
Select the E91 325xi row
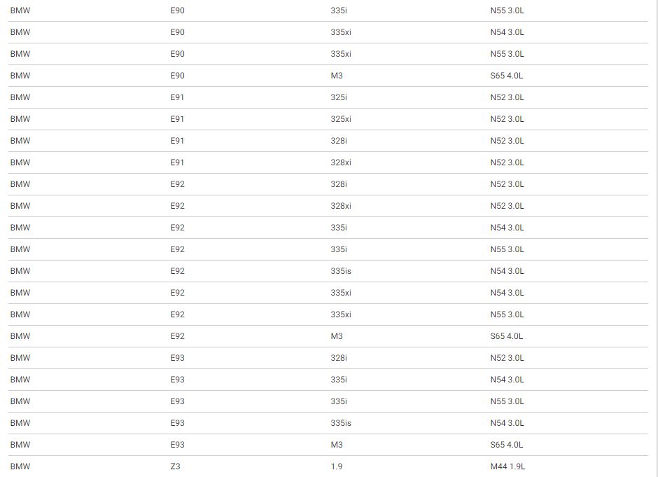pyautogui.click(x=328, y=119)
